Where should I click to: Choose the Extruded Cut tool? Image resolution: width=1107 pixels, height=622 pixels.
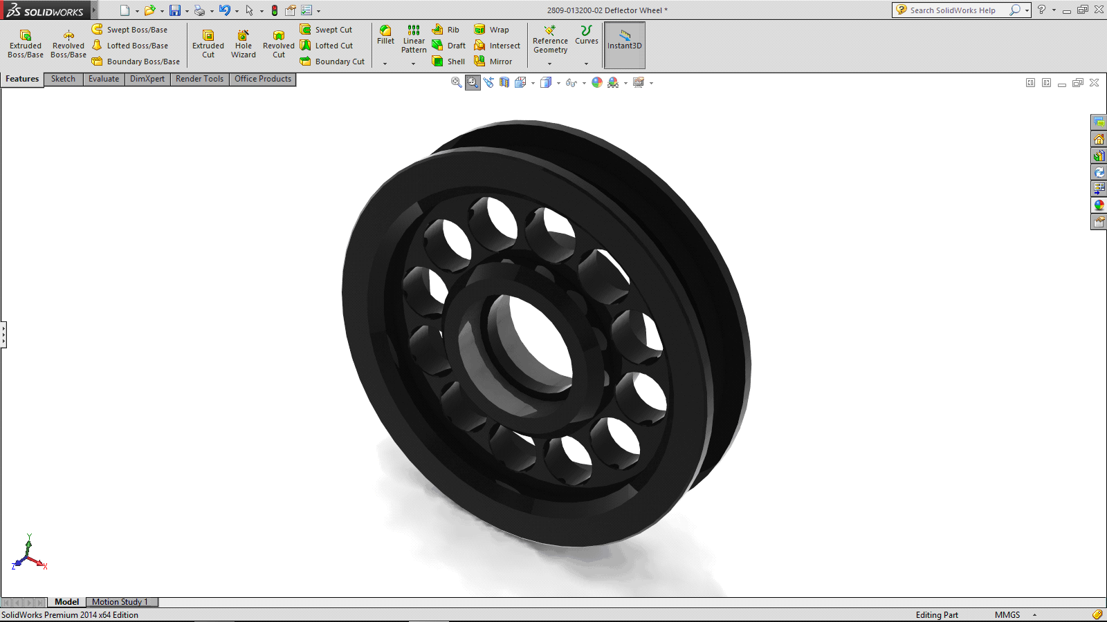pyautogui.click(x=208, y=44)
